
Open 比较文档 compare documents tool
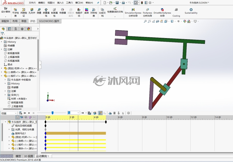click(102, 12)
